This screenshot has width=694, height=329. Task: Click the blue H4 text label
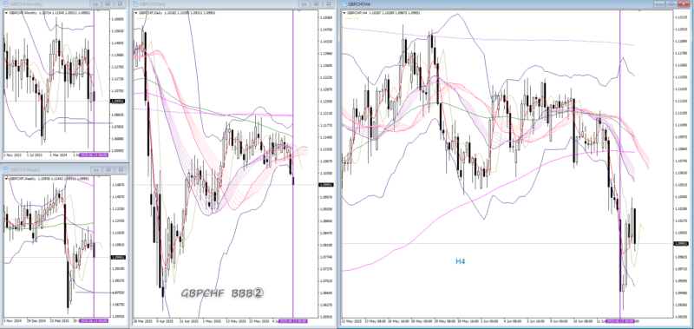point(461,261)
